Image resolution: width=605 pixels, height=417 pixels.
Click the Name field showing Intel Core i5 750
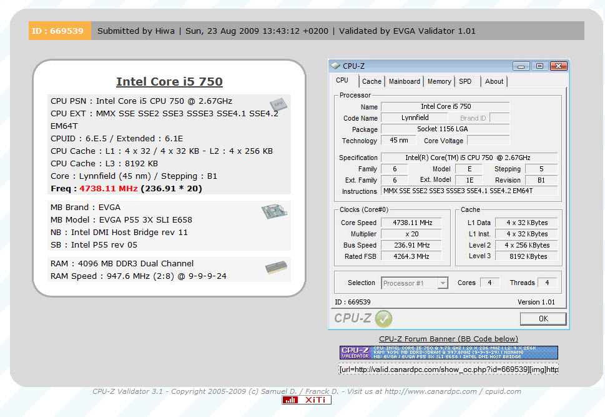446,107
